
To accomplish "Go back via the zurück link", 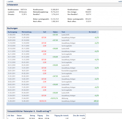I will pos(10,2).
